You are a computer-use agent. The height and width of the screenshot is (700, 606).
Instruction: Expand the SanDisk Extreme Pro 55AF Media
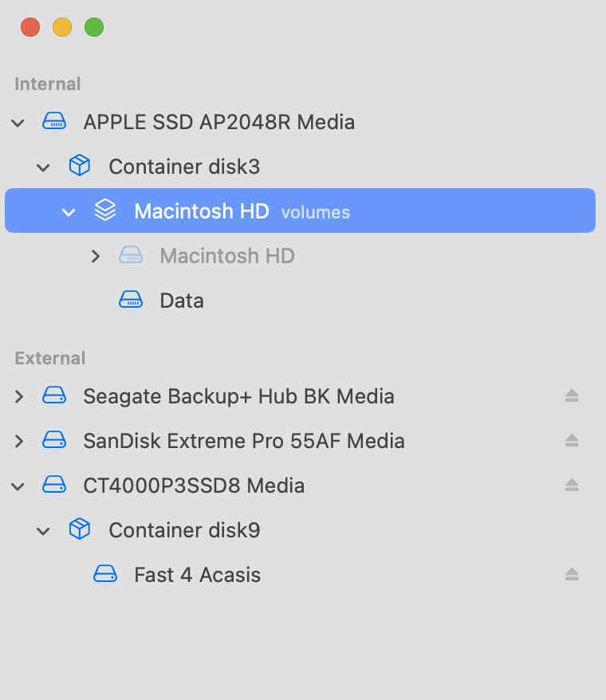pos(19,441)
